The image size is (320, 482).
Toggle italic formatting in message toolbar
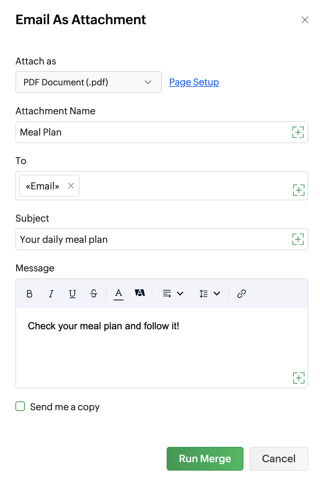(51, 294)
